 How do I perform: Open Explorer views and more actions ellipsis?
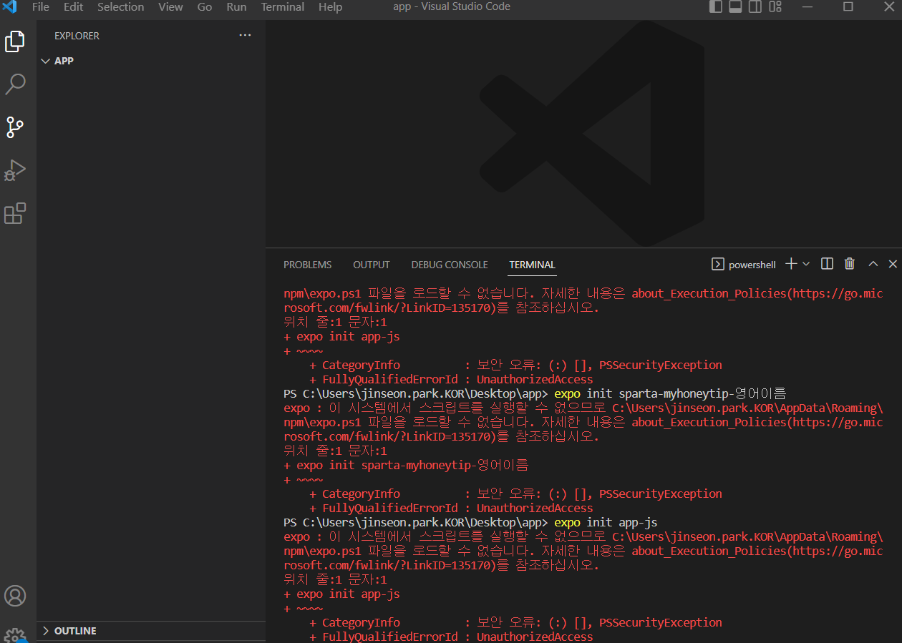245,35
